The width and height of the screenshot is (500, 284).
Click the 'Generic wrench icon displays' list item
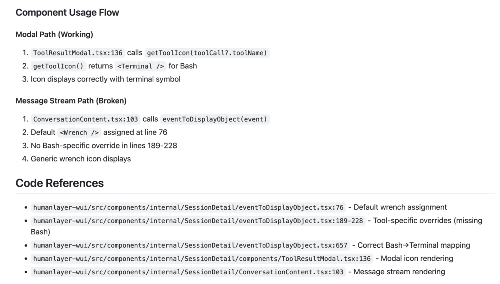click(x=81, y=159)
